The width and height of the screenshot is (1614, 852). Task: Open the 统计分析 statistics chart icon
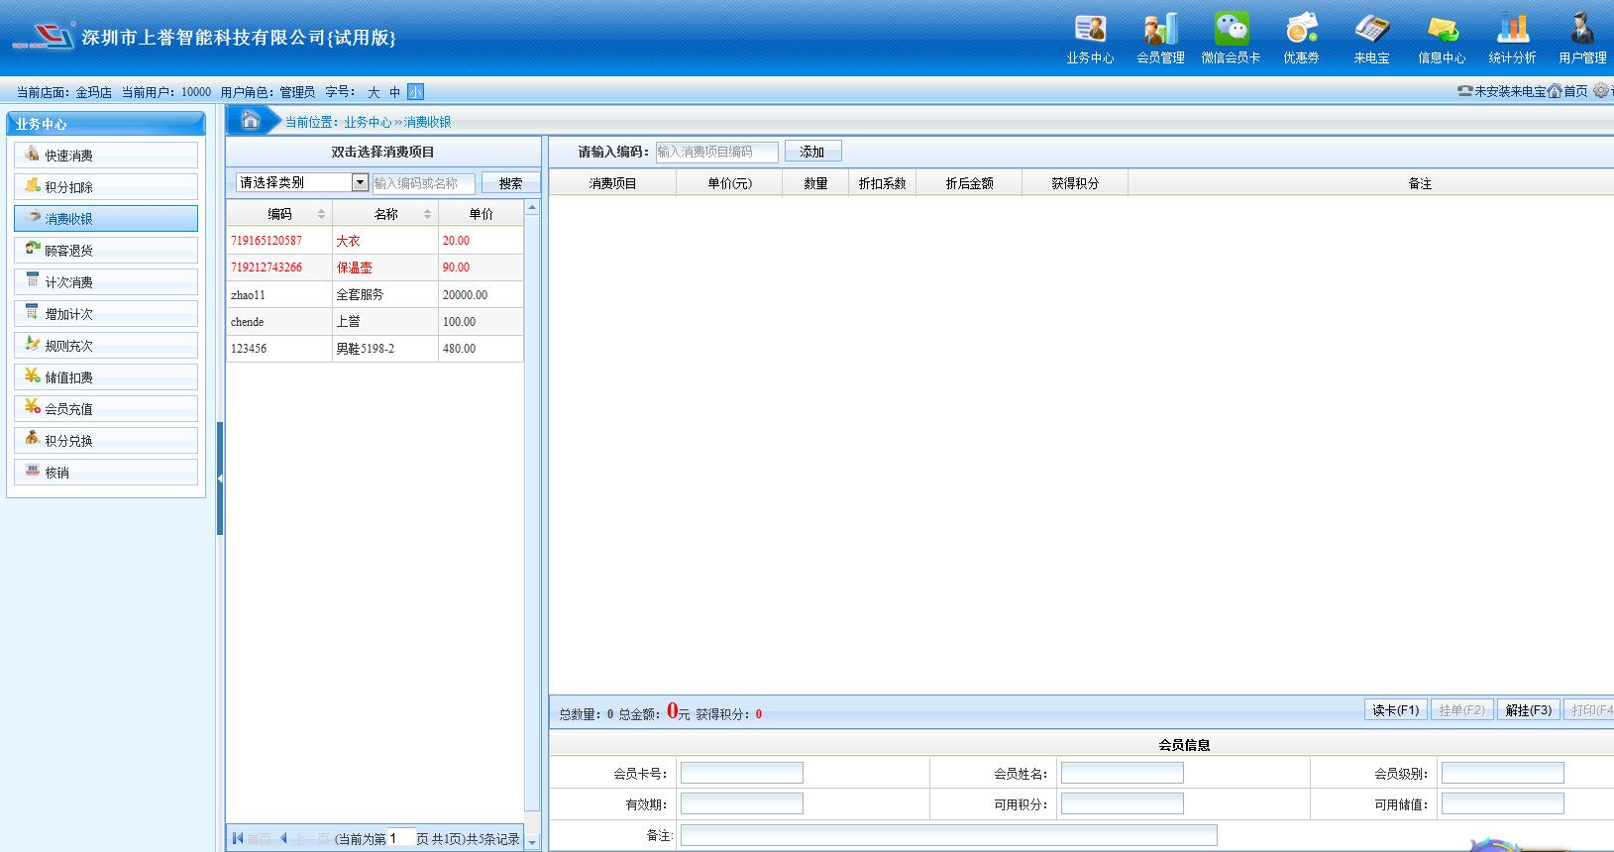click(x=1512, y=29)
